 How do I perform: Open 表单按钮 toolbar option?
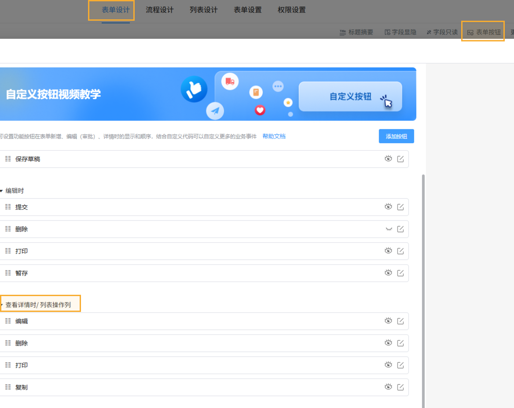click(484, 32)
